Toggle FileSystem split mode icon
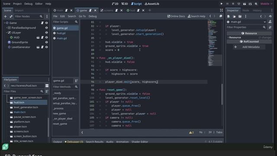The height and width of the screenshot is (156, 277). click(47, 86)
